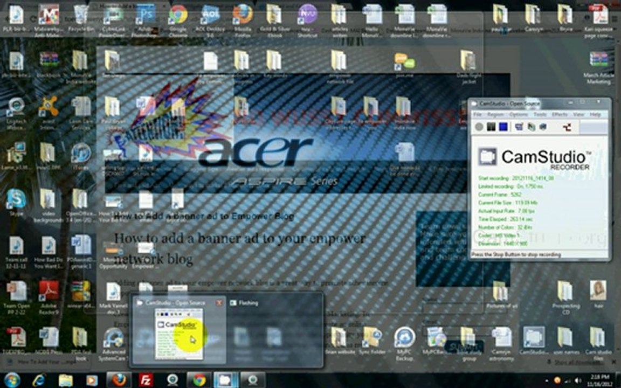Image resolution: width=621 pixels, height=388 pixels.
Task: Select the AOL Desktop 9.6 shortcut
Action: click(210, 20)
